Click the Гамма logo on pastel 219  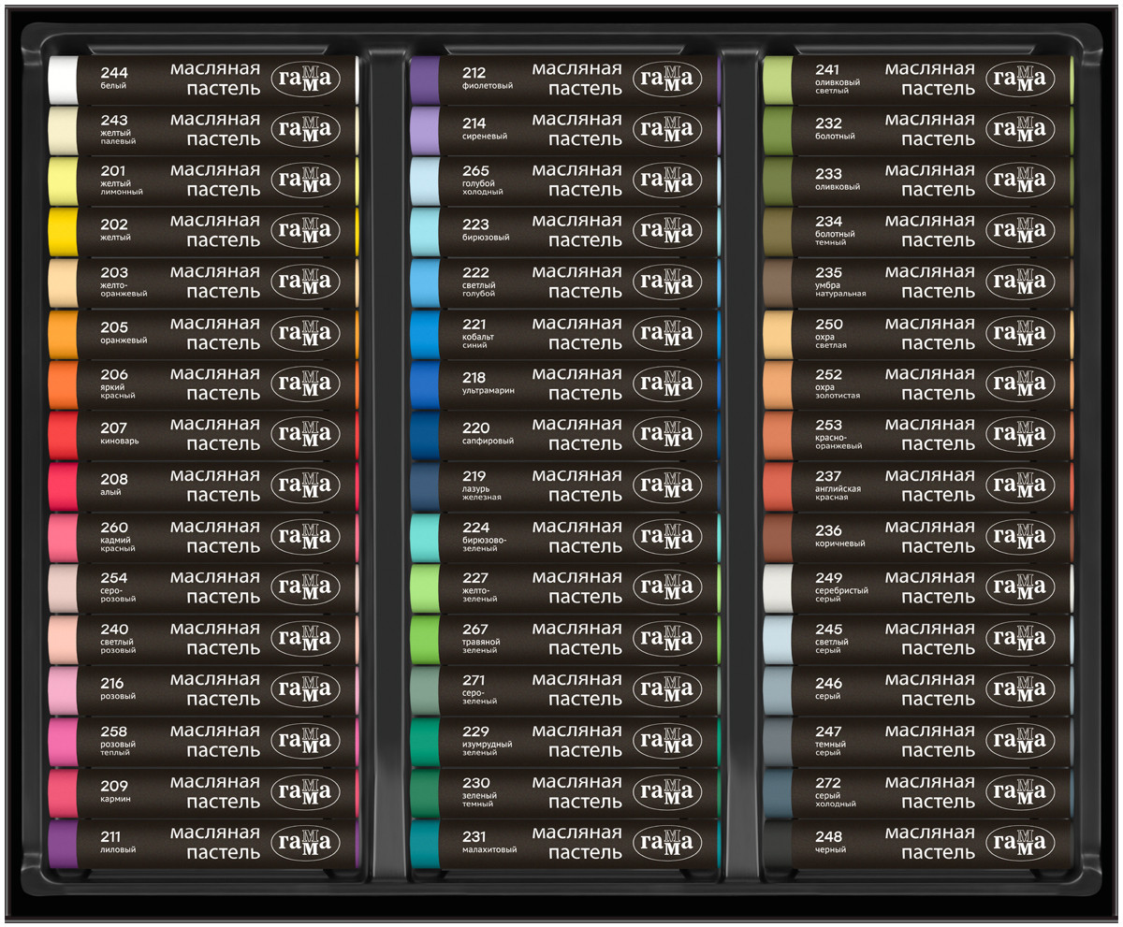tap(666, 485)
